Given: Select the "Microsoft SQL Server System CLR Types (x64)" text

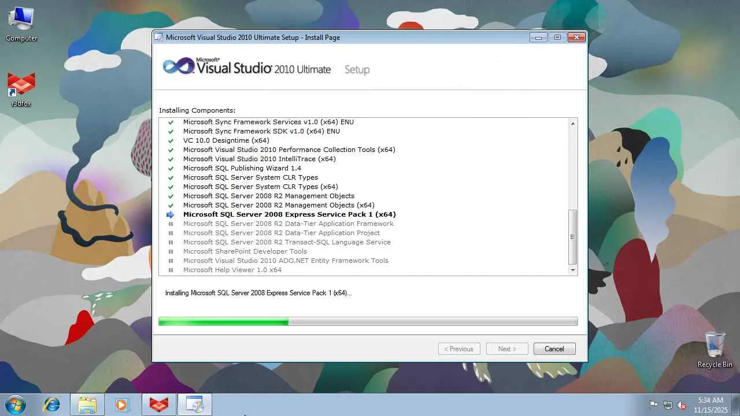Looking at the screenshot, I should coord(261,187).
